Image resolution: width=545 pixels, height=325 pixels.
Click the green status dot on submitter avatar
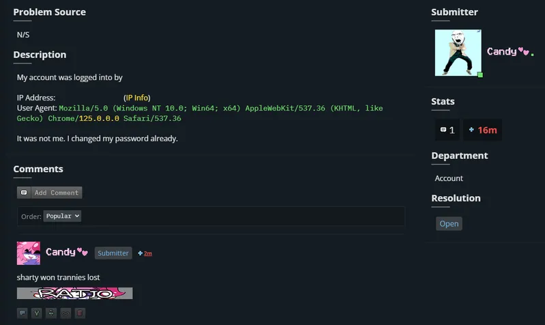point(480,74)
